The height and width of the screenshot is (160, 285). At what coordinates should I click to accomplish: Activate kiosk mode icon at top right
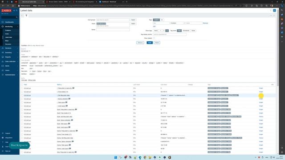[274, 11]
